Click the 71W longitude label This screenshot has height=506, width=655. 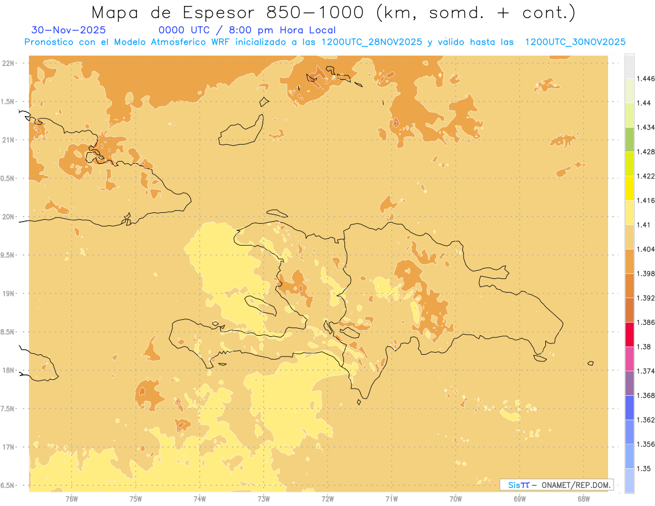tap(391, 498)
